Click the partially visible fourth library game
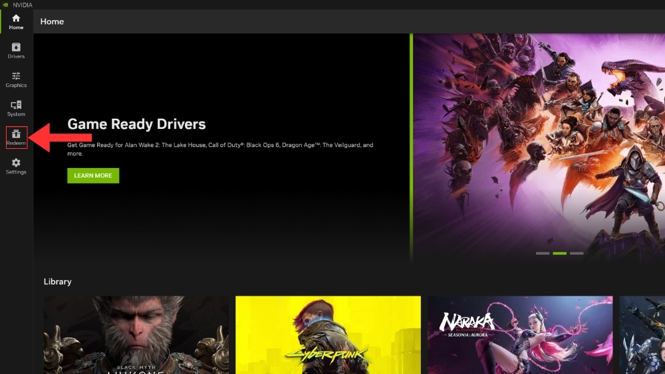Image resolution: width=665 pixels, height=374 pixels. (x=642, y=335)
